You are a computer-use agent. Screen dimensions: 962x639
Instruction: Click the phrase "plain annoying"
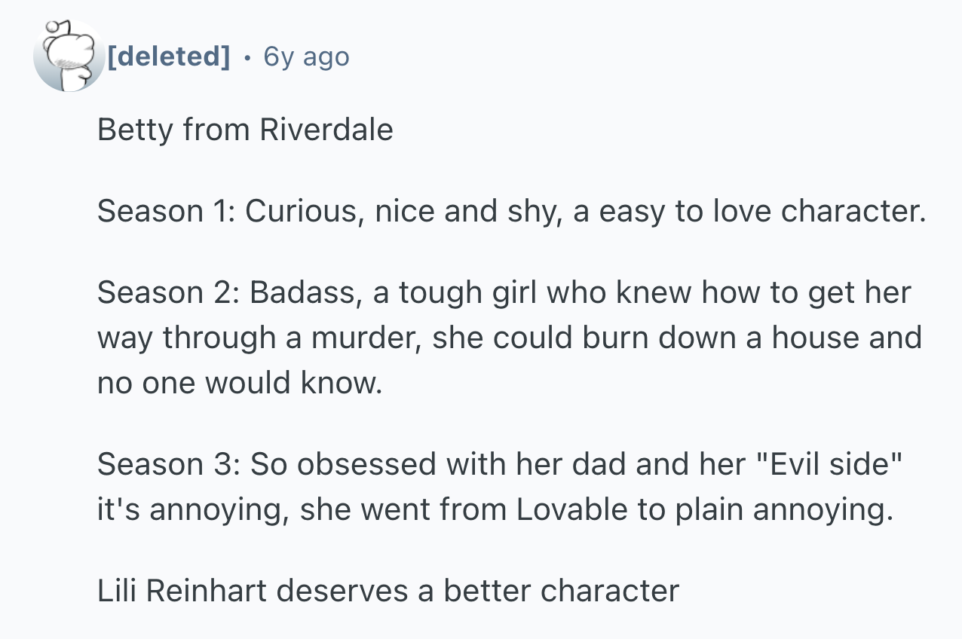782,509
